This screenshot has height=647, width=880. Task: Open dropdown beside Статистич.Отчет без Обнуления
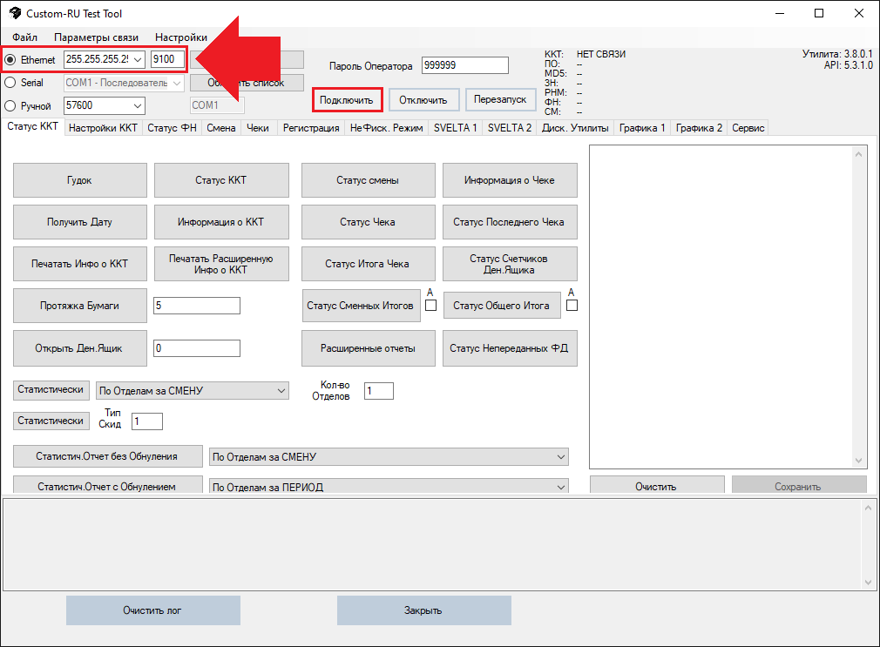coord(560,457)
